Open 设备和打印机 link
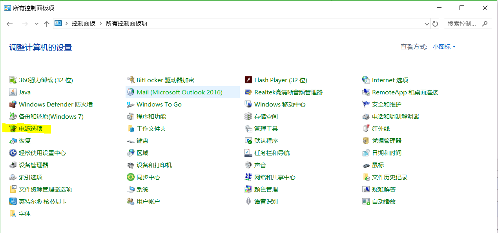This screenshot has height=233, width=498. pyautogui.click(x=154, y=165)
